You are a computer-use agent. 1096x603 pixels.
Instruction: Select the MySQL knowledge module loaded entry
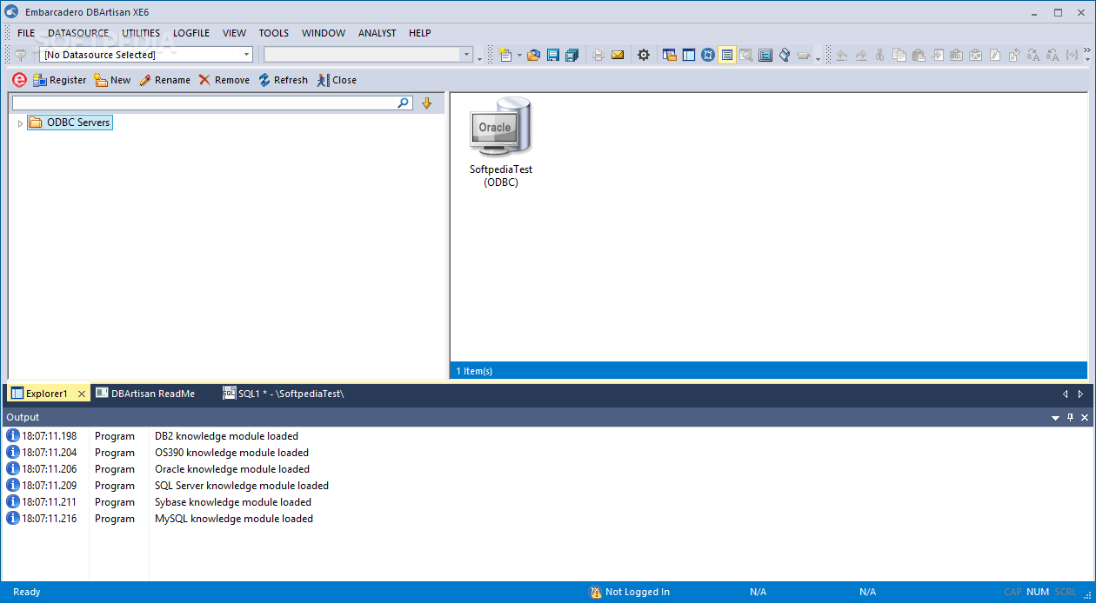coord(234,519)
